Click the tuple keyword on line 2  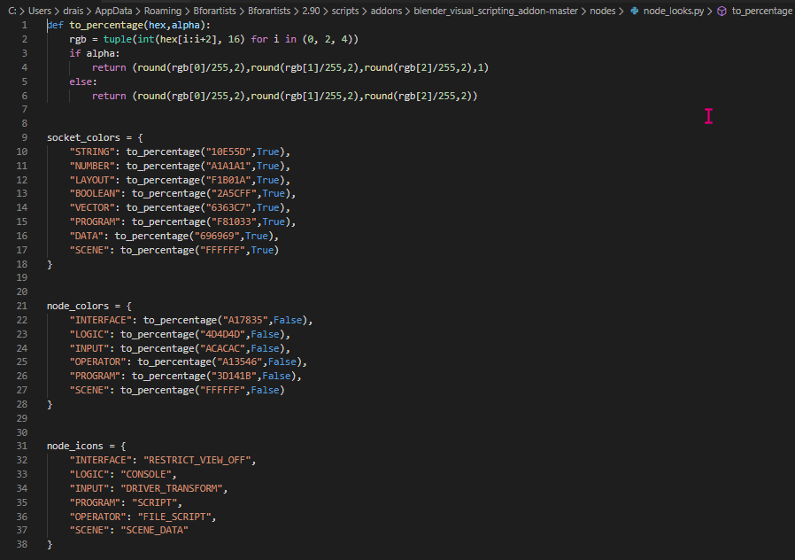point(117,39)
